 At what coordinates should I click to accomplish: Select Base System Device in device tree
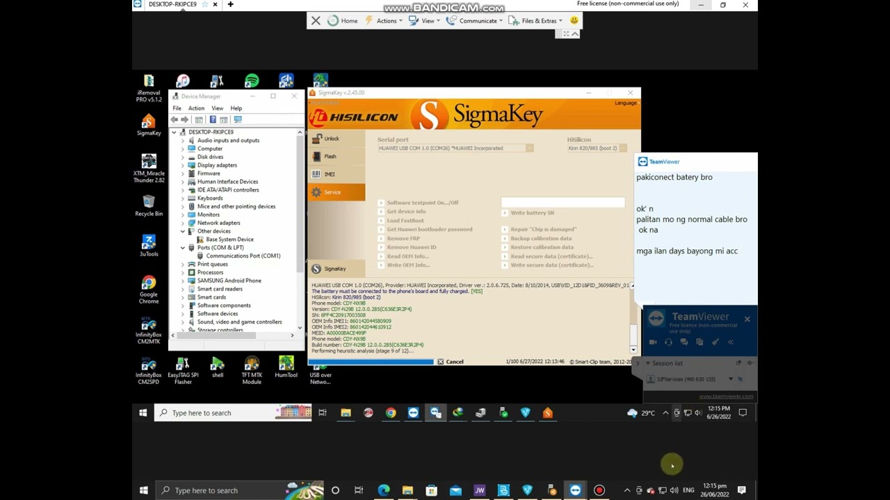click(229, 240)
